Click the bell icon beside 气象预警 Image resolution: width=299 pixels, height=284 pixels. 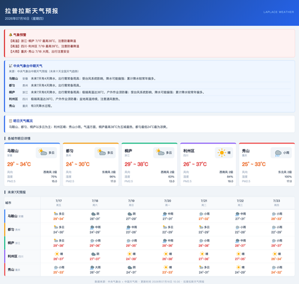click(x=10, y=35)
